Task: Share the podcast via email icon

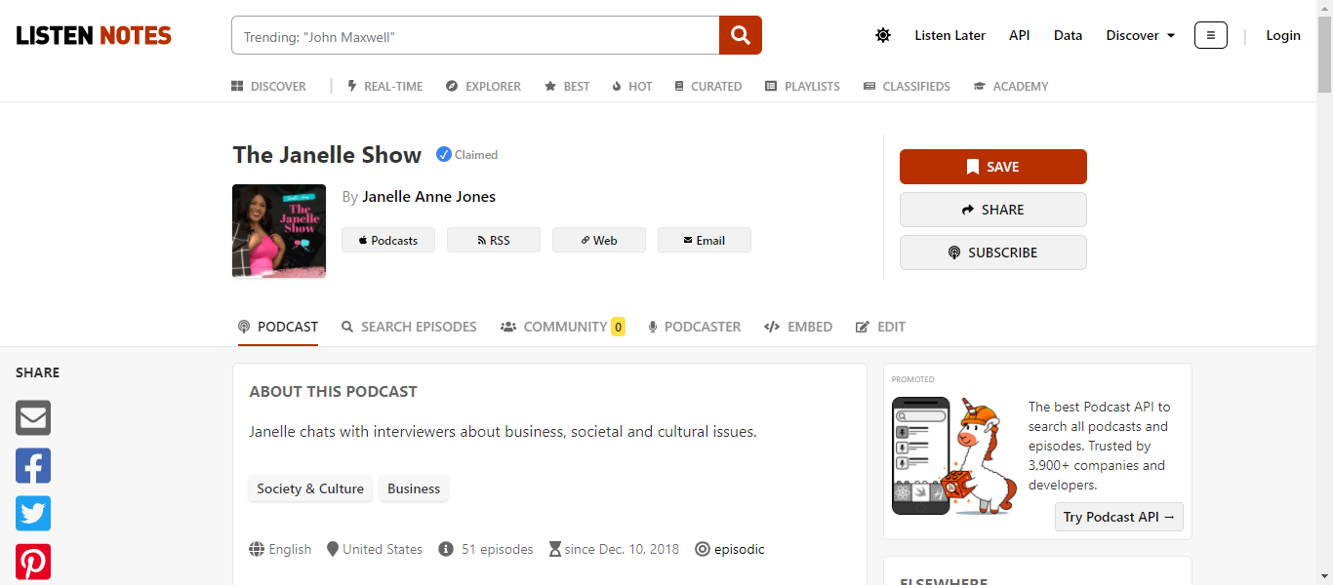Action: pos(33,418)
